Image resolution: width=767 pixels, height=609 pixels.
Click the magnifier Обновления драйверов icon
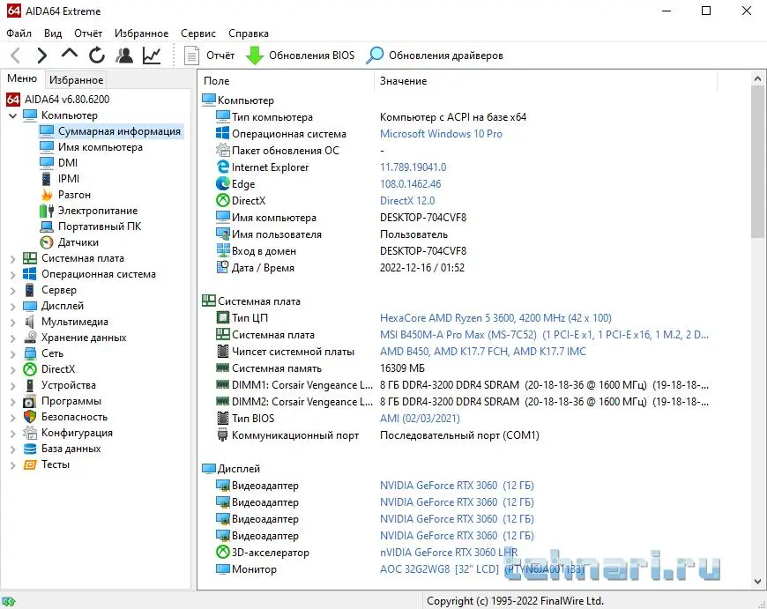click(x=375, y=56)
